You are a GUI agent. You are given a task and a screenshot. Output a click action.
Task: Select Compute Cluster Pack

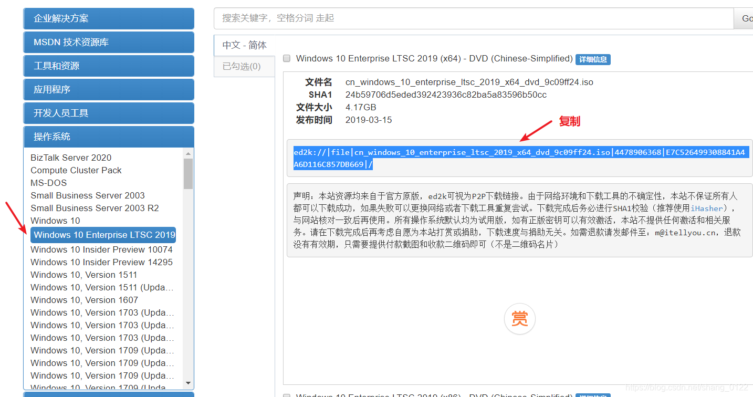pyautogui.click(x=76, y=170)
